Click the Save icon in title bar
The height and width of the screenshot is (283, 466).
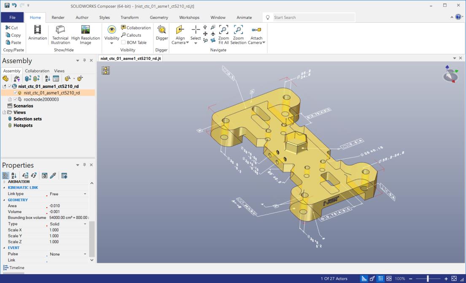point(7,5)
